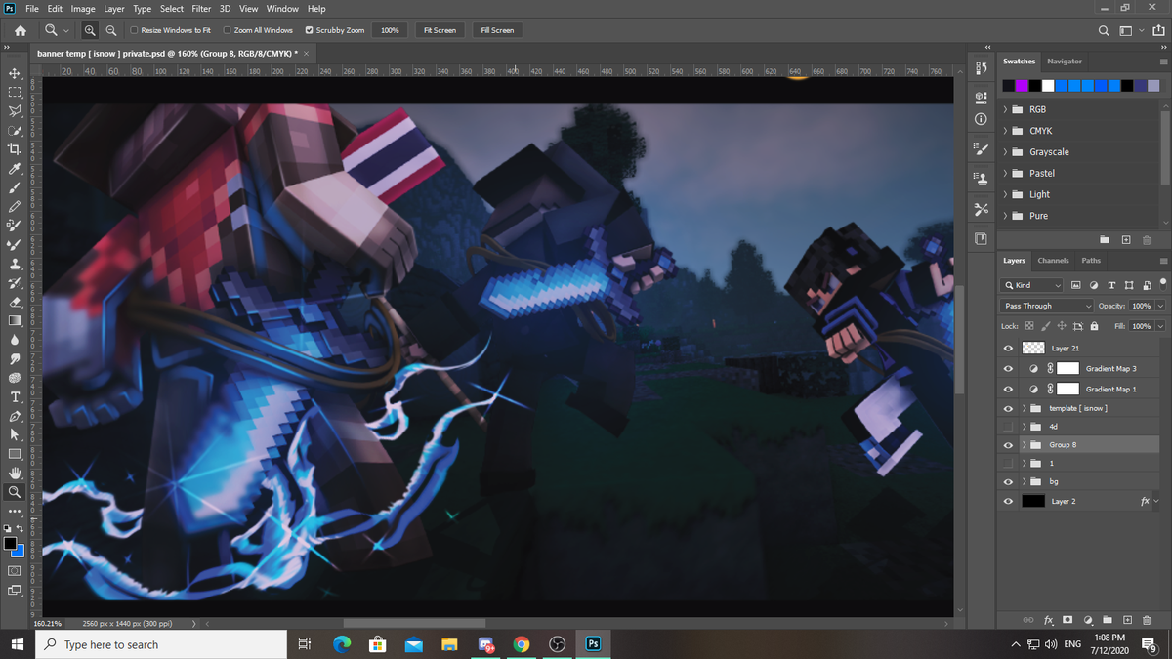Open the Clone Source panel icon
This screenshot has height=659, width=1172.
point(981,180)
